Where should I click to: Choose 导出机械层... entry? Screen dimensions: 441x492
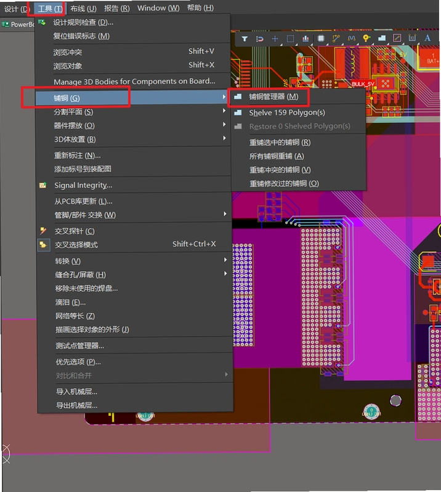coord(135,405)
